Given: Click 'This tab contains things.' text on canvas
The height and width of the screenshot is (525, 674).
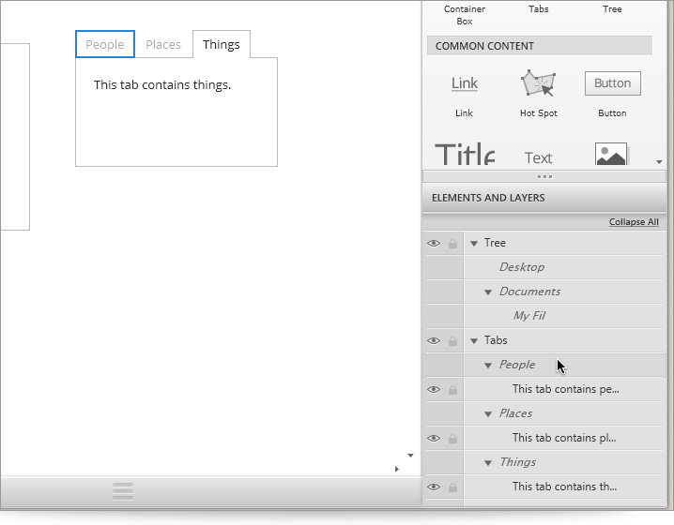Looking at the screenshot, I should click(162, 85).
